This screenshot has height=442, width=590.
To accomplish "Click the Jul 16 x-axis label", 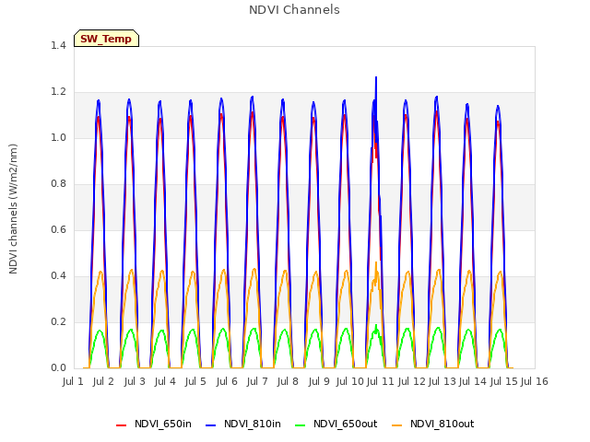I will (535, 381).
